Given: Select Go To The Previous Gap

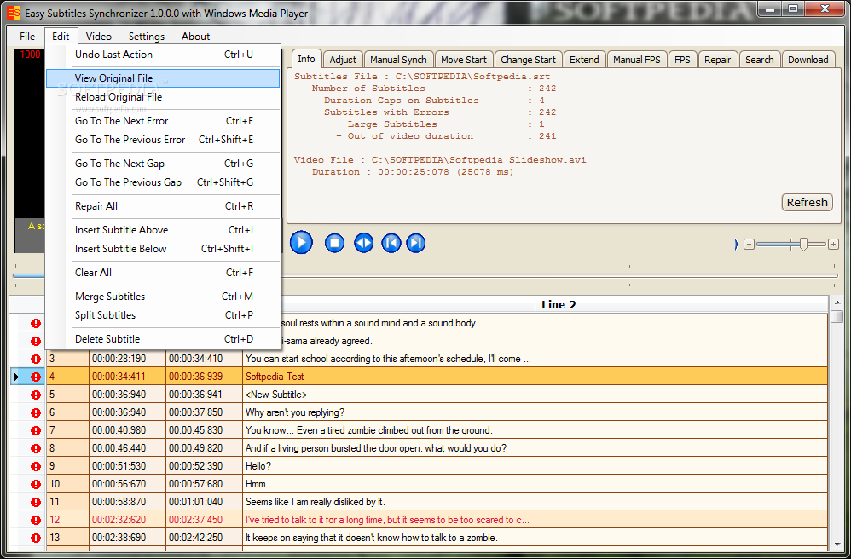Looking at the screenshot, I should click(x=163, y=182).
